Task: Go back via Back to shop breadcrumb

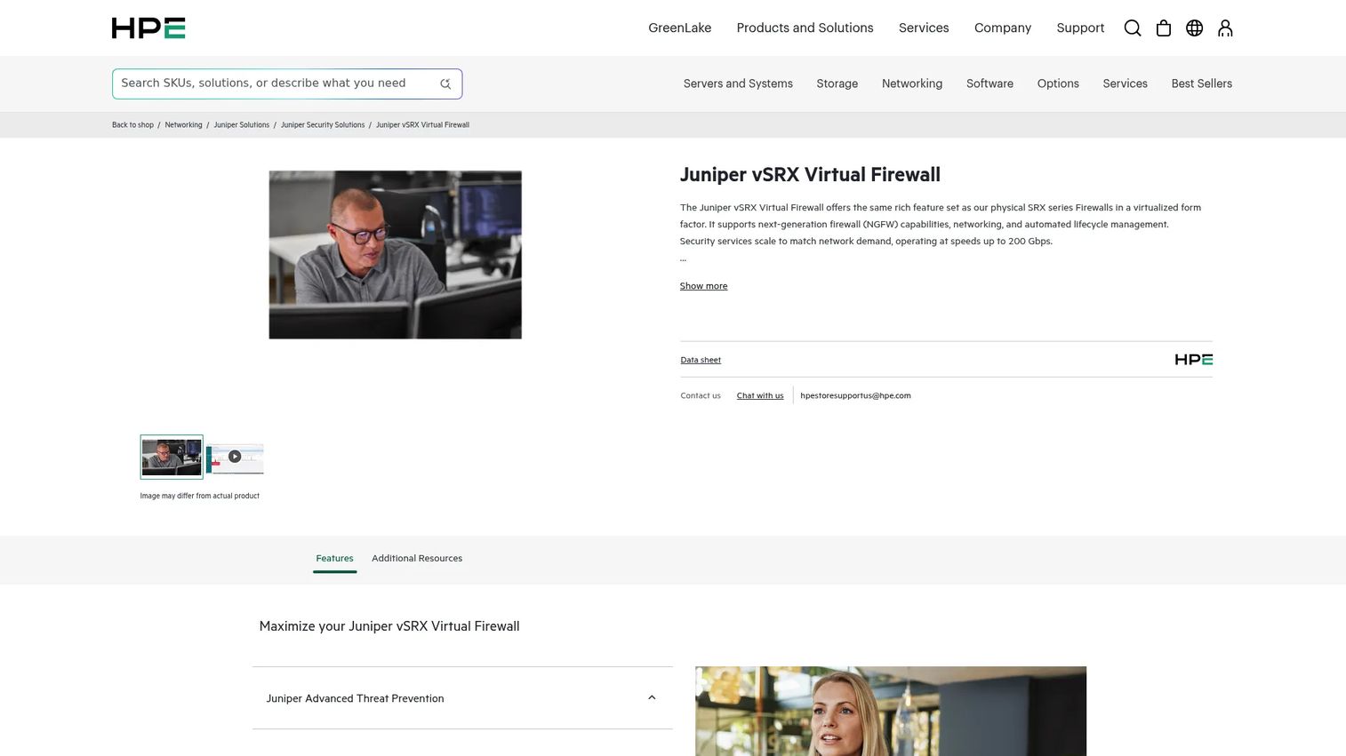Action: [x=132, y=125]
